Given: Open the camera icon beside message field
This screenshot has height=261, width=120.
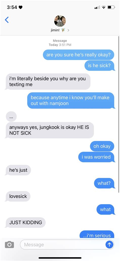Looking at the screenshot, I should click(x=9, y=244).
